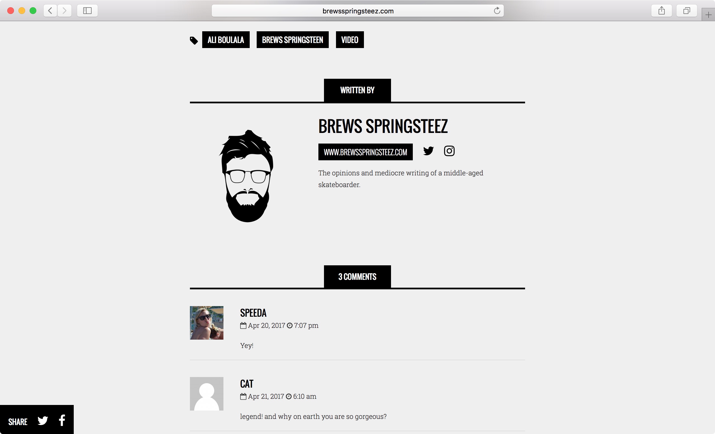The image size is (715, 434).
Task: Go back to the previous page
Action: [50, 11]
